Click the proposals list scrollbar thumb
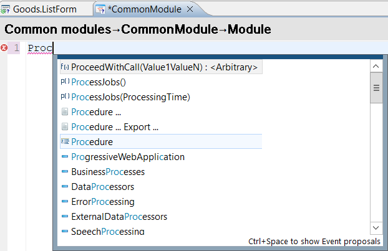388x251 pixels. pos(376,87)
